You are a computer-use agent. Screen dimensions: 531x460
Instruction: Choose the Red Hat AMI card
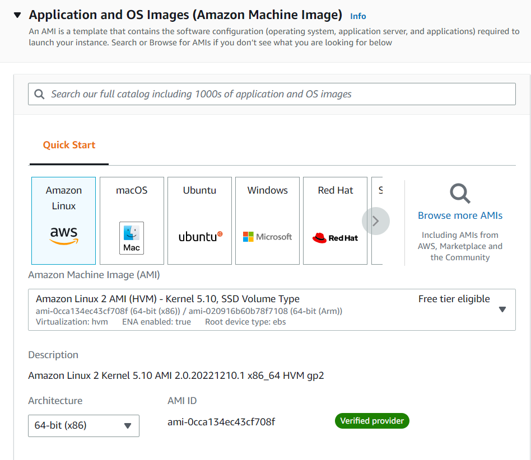point(336,220)
